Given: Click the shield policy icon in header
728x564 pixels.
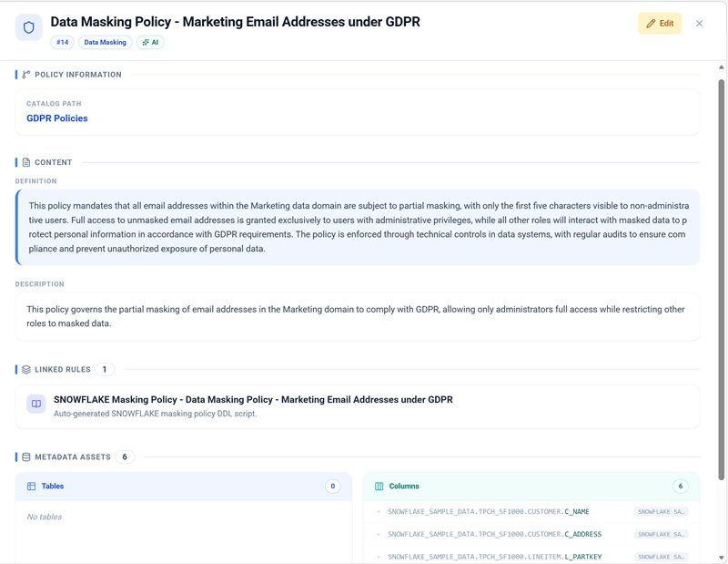Looking at the screenshot, I should click(29, 27).
